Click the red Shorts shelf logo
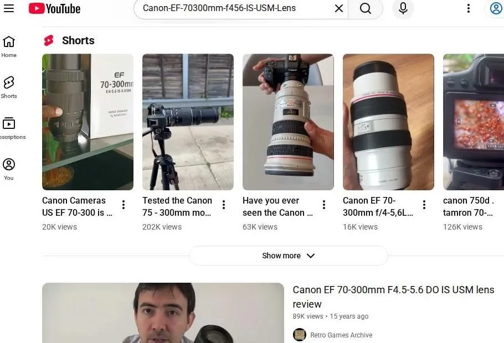 [49, 40]
